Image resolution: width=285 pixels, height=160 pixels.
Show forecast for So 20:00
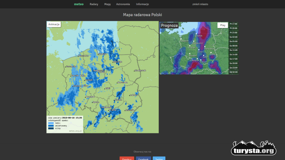(233, 63)
